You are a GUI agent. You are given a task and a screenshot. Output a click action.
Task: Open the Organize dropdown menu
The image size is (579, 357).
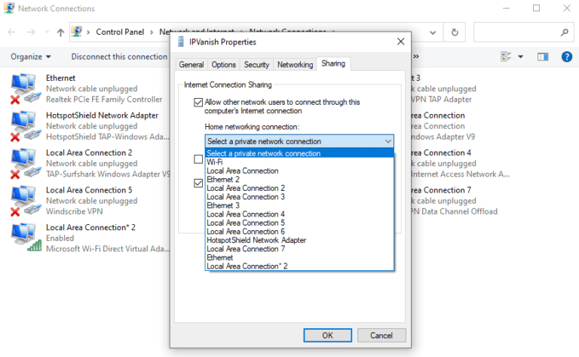(31, 57)
